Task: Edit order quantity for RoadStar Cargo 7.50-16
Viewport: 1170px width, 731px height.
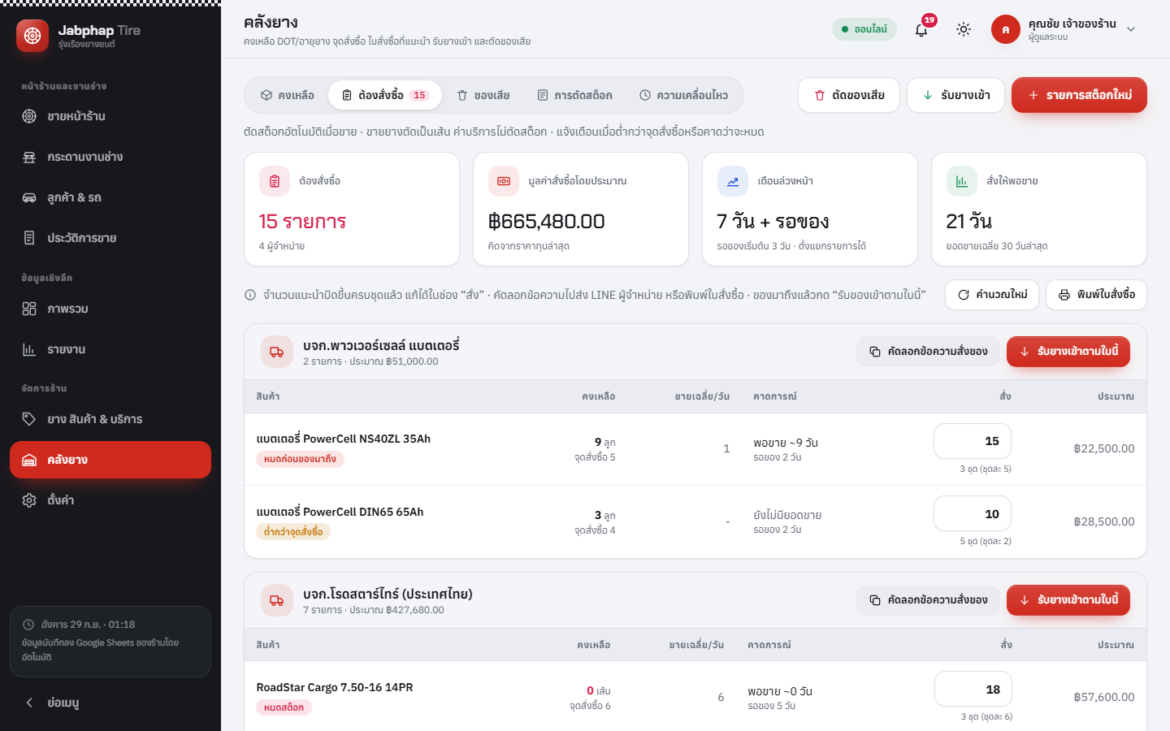Action: [x=973, y=690]
